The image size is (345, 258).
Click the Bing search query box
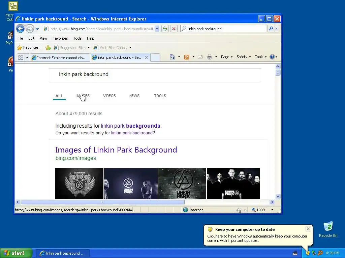(155, 75)
